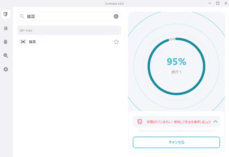Viewport: 229px width, 157px height.
Task: Toggle favorite star for 韓国
Action: point(116,42)
